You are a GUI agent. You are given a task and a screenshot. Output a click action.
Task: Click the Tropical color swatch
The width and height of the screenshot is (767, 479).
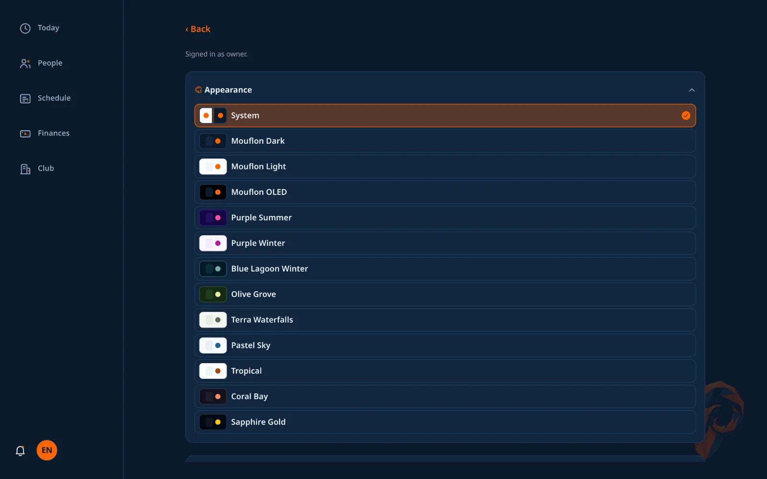click(213, 371)
